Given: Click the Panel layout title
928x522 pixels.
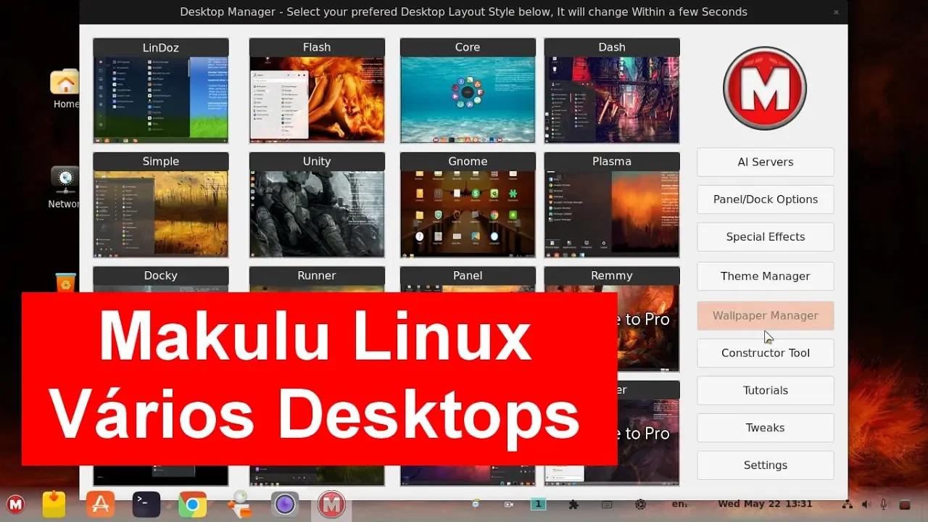Looking at the screenshot, I should 468,275.
